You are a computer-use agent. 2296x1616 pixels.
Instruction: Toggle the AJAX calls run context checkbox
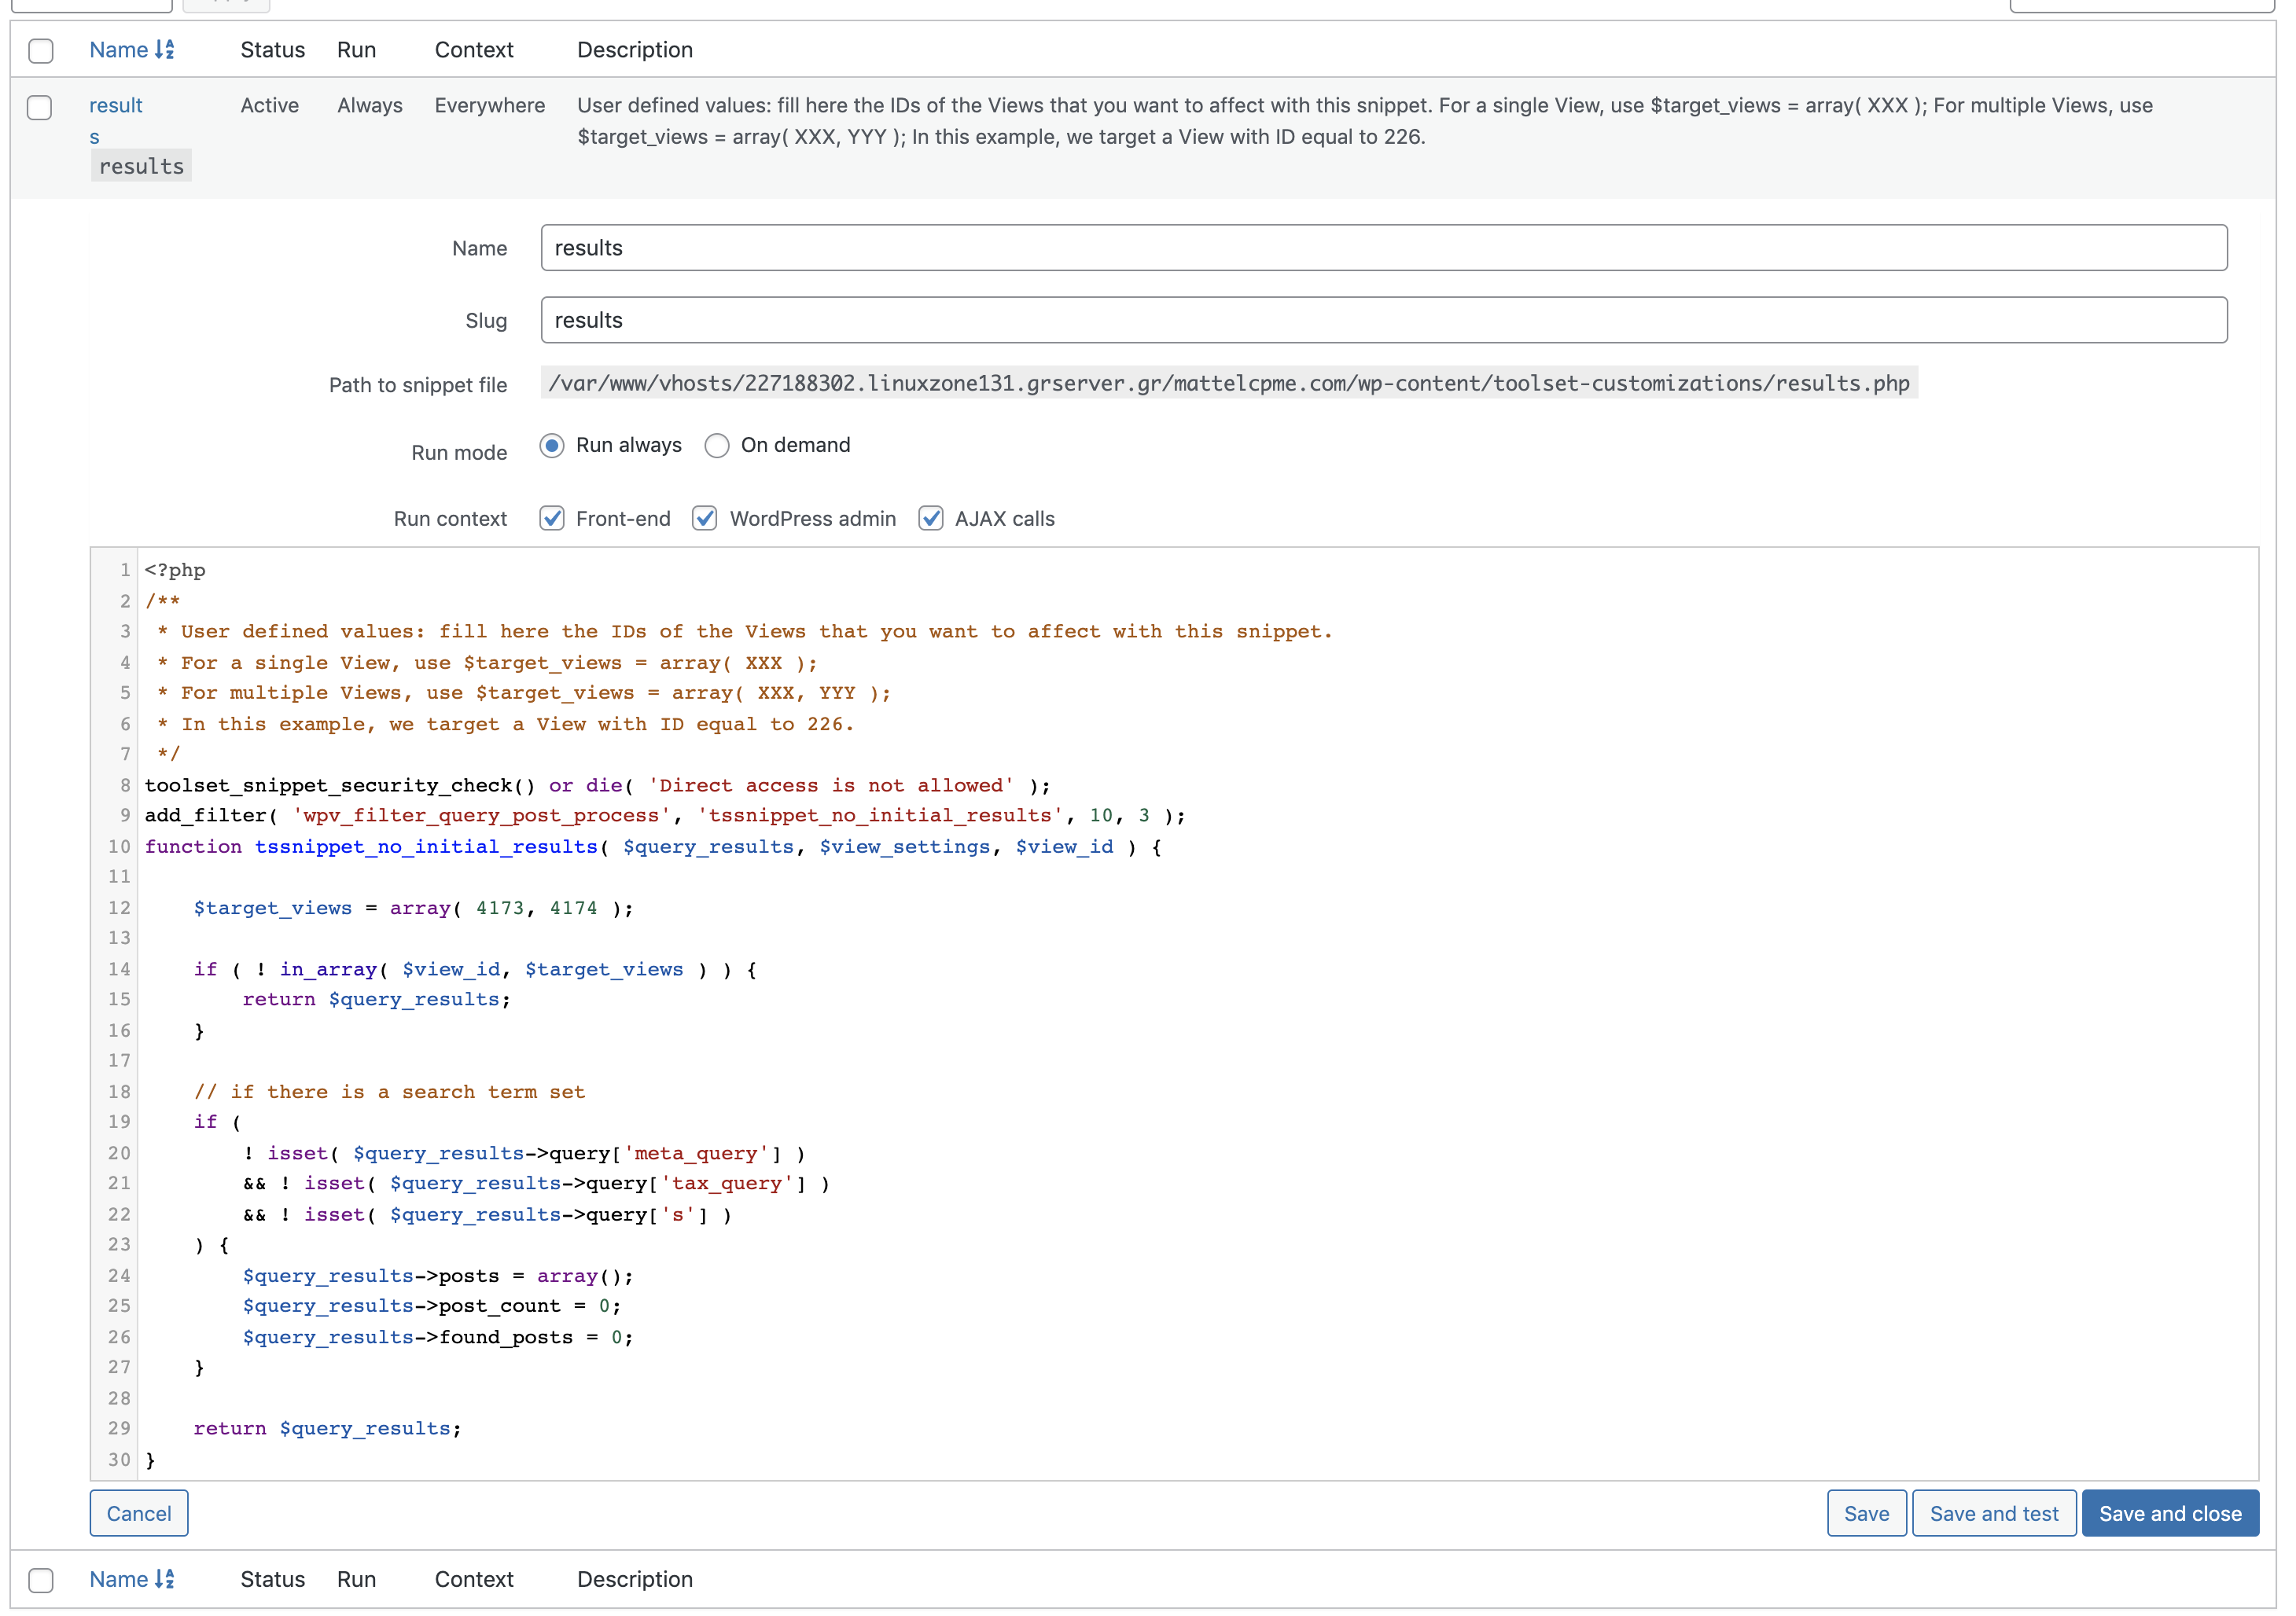(931, 519)
